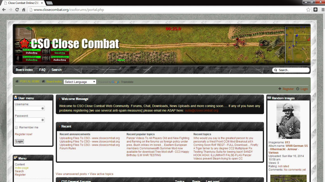Viewport: 325px width, 182px height.
Task: Open Content in the Menu panel
Action: tap(20, 164)
